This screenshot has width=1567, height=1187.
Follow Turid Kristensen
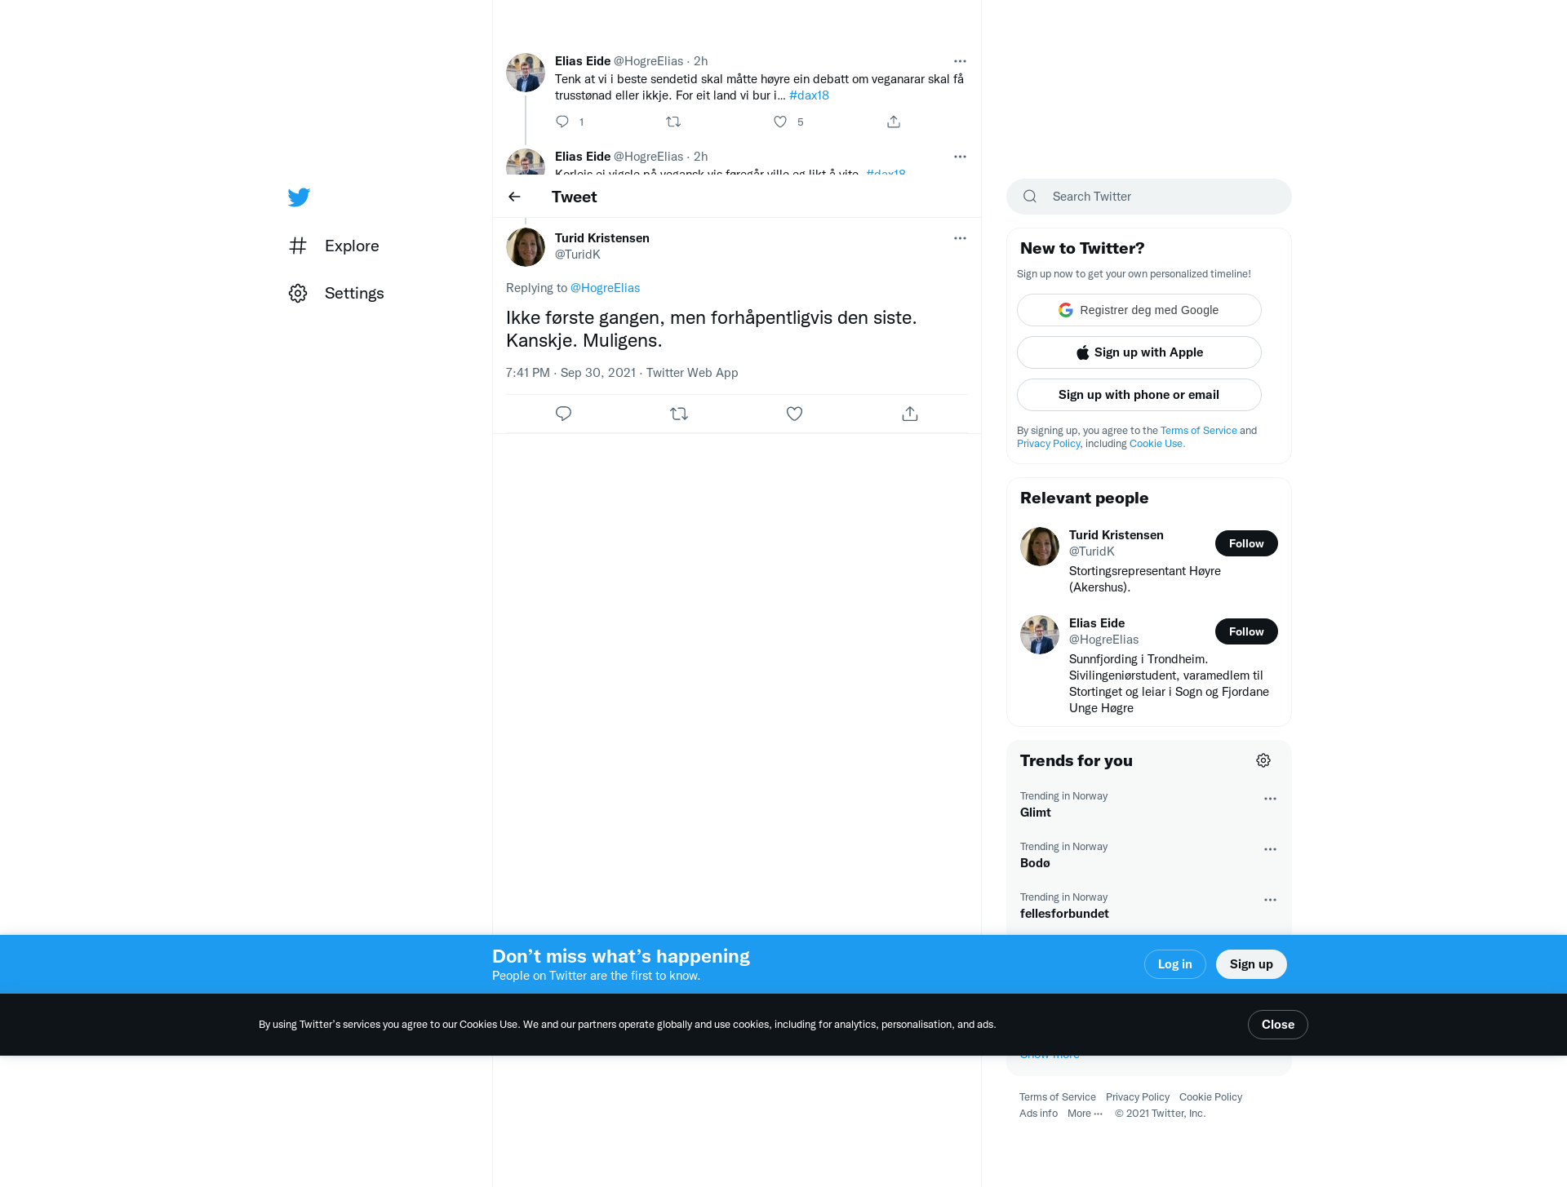pyautogui.click(x=1246, y=543)
